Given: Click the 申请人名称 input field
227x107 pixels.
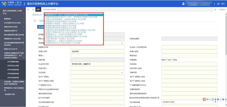Looking at the screenshot, I should click(97, 51).
